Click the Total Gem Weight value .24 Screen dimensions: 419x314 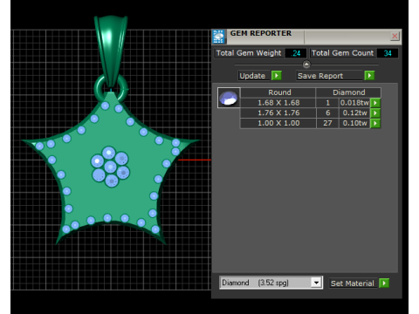(x=296, y=53)
